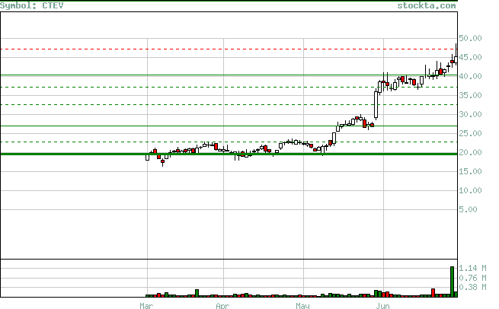499x309 pixels.
Task: Click the Jun month label
Action: 382,305
